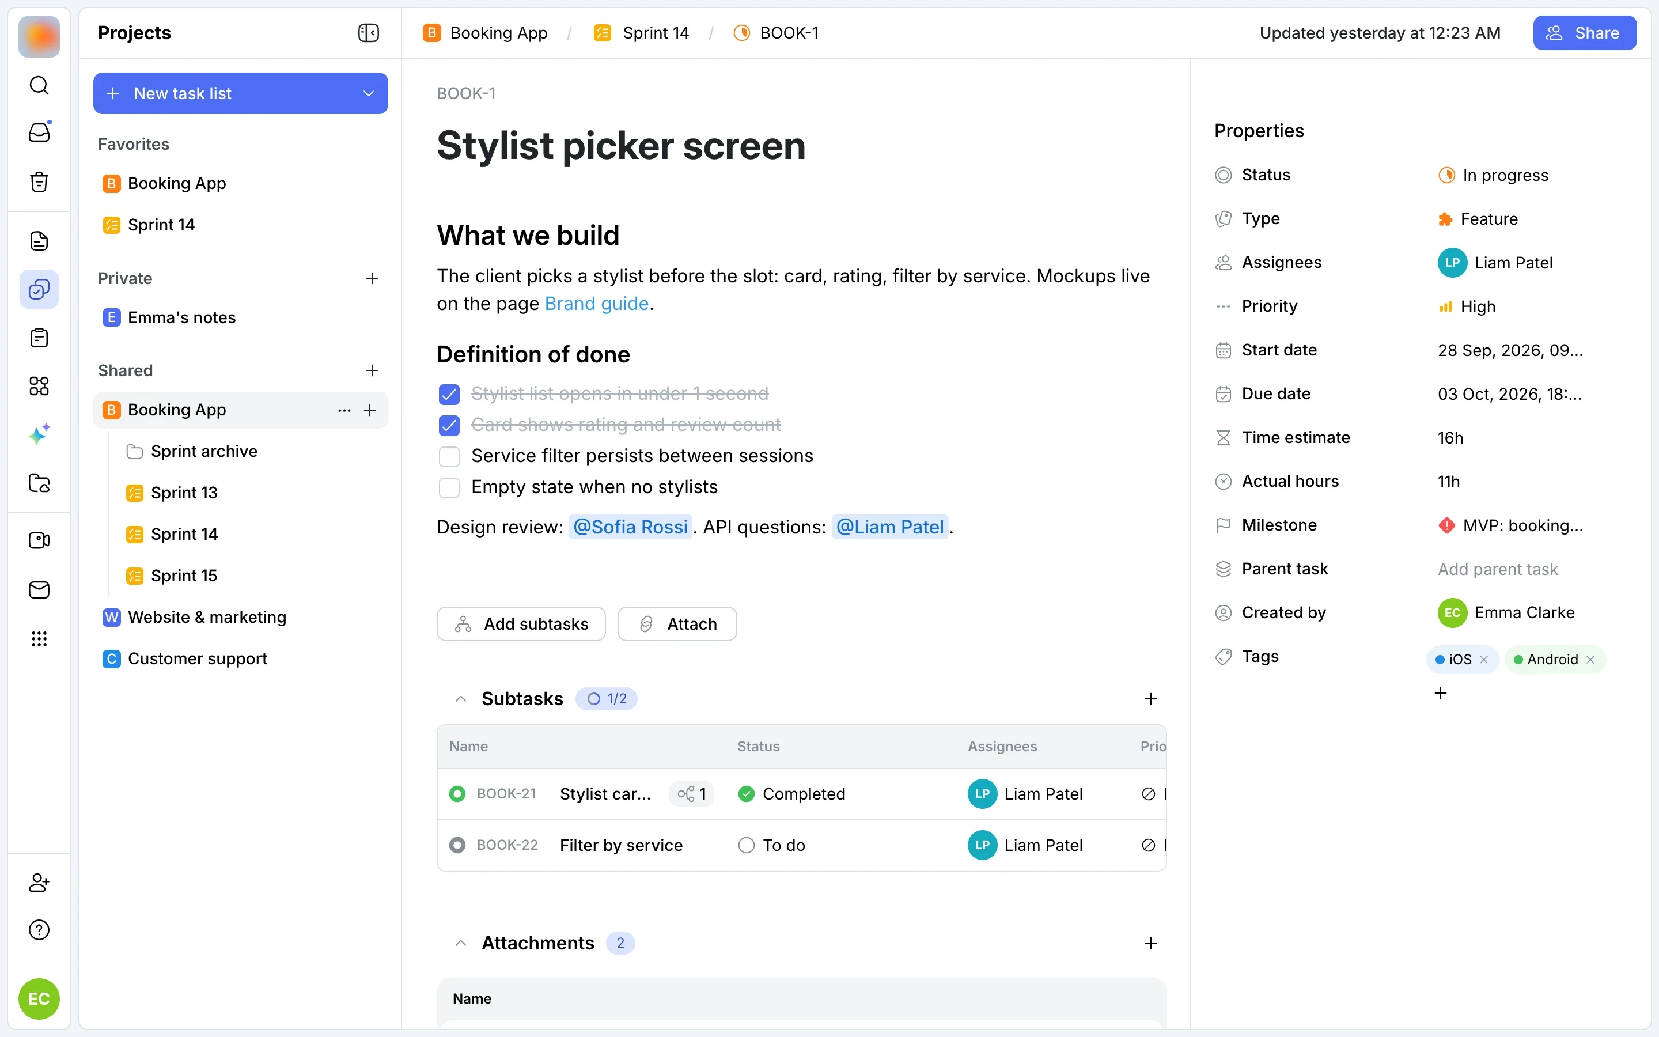Open the inbox icon with notification dot
Screen dimensions: 1659x1037
point(39,133)
